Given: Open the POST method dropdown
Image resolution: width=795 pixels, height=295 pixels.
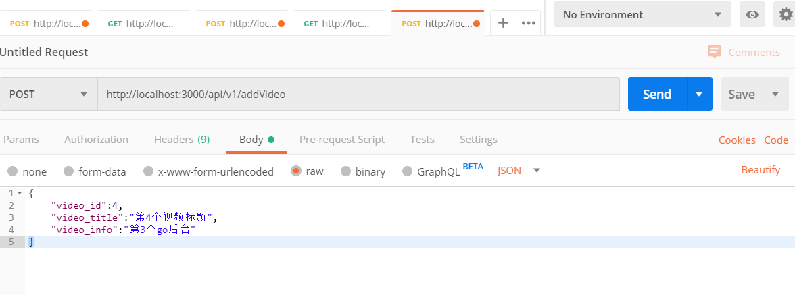Looking at the screenshot, I should [49, 94].
